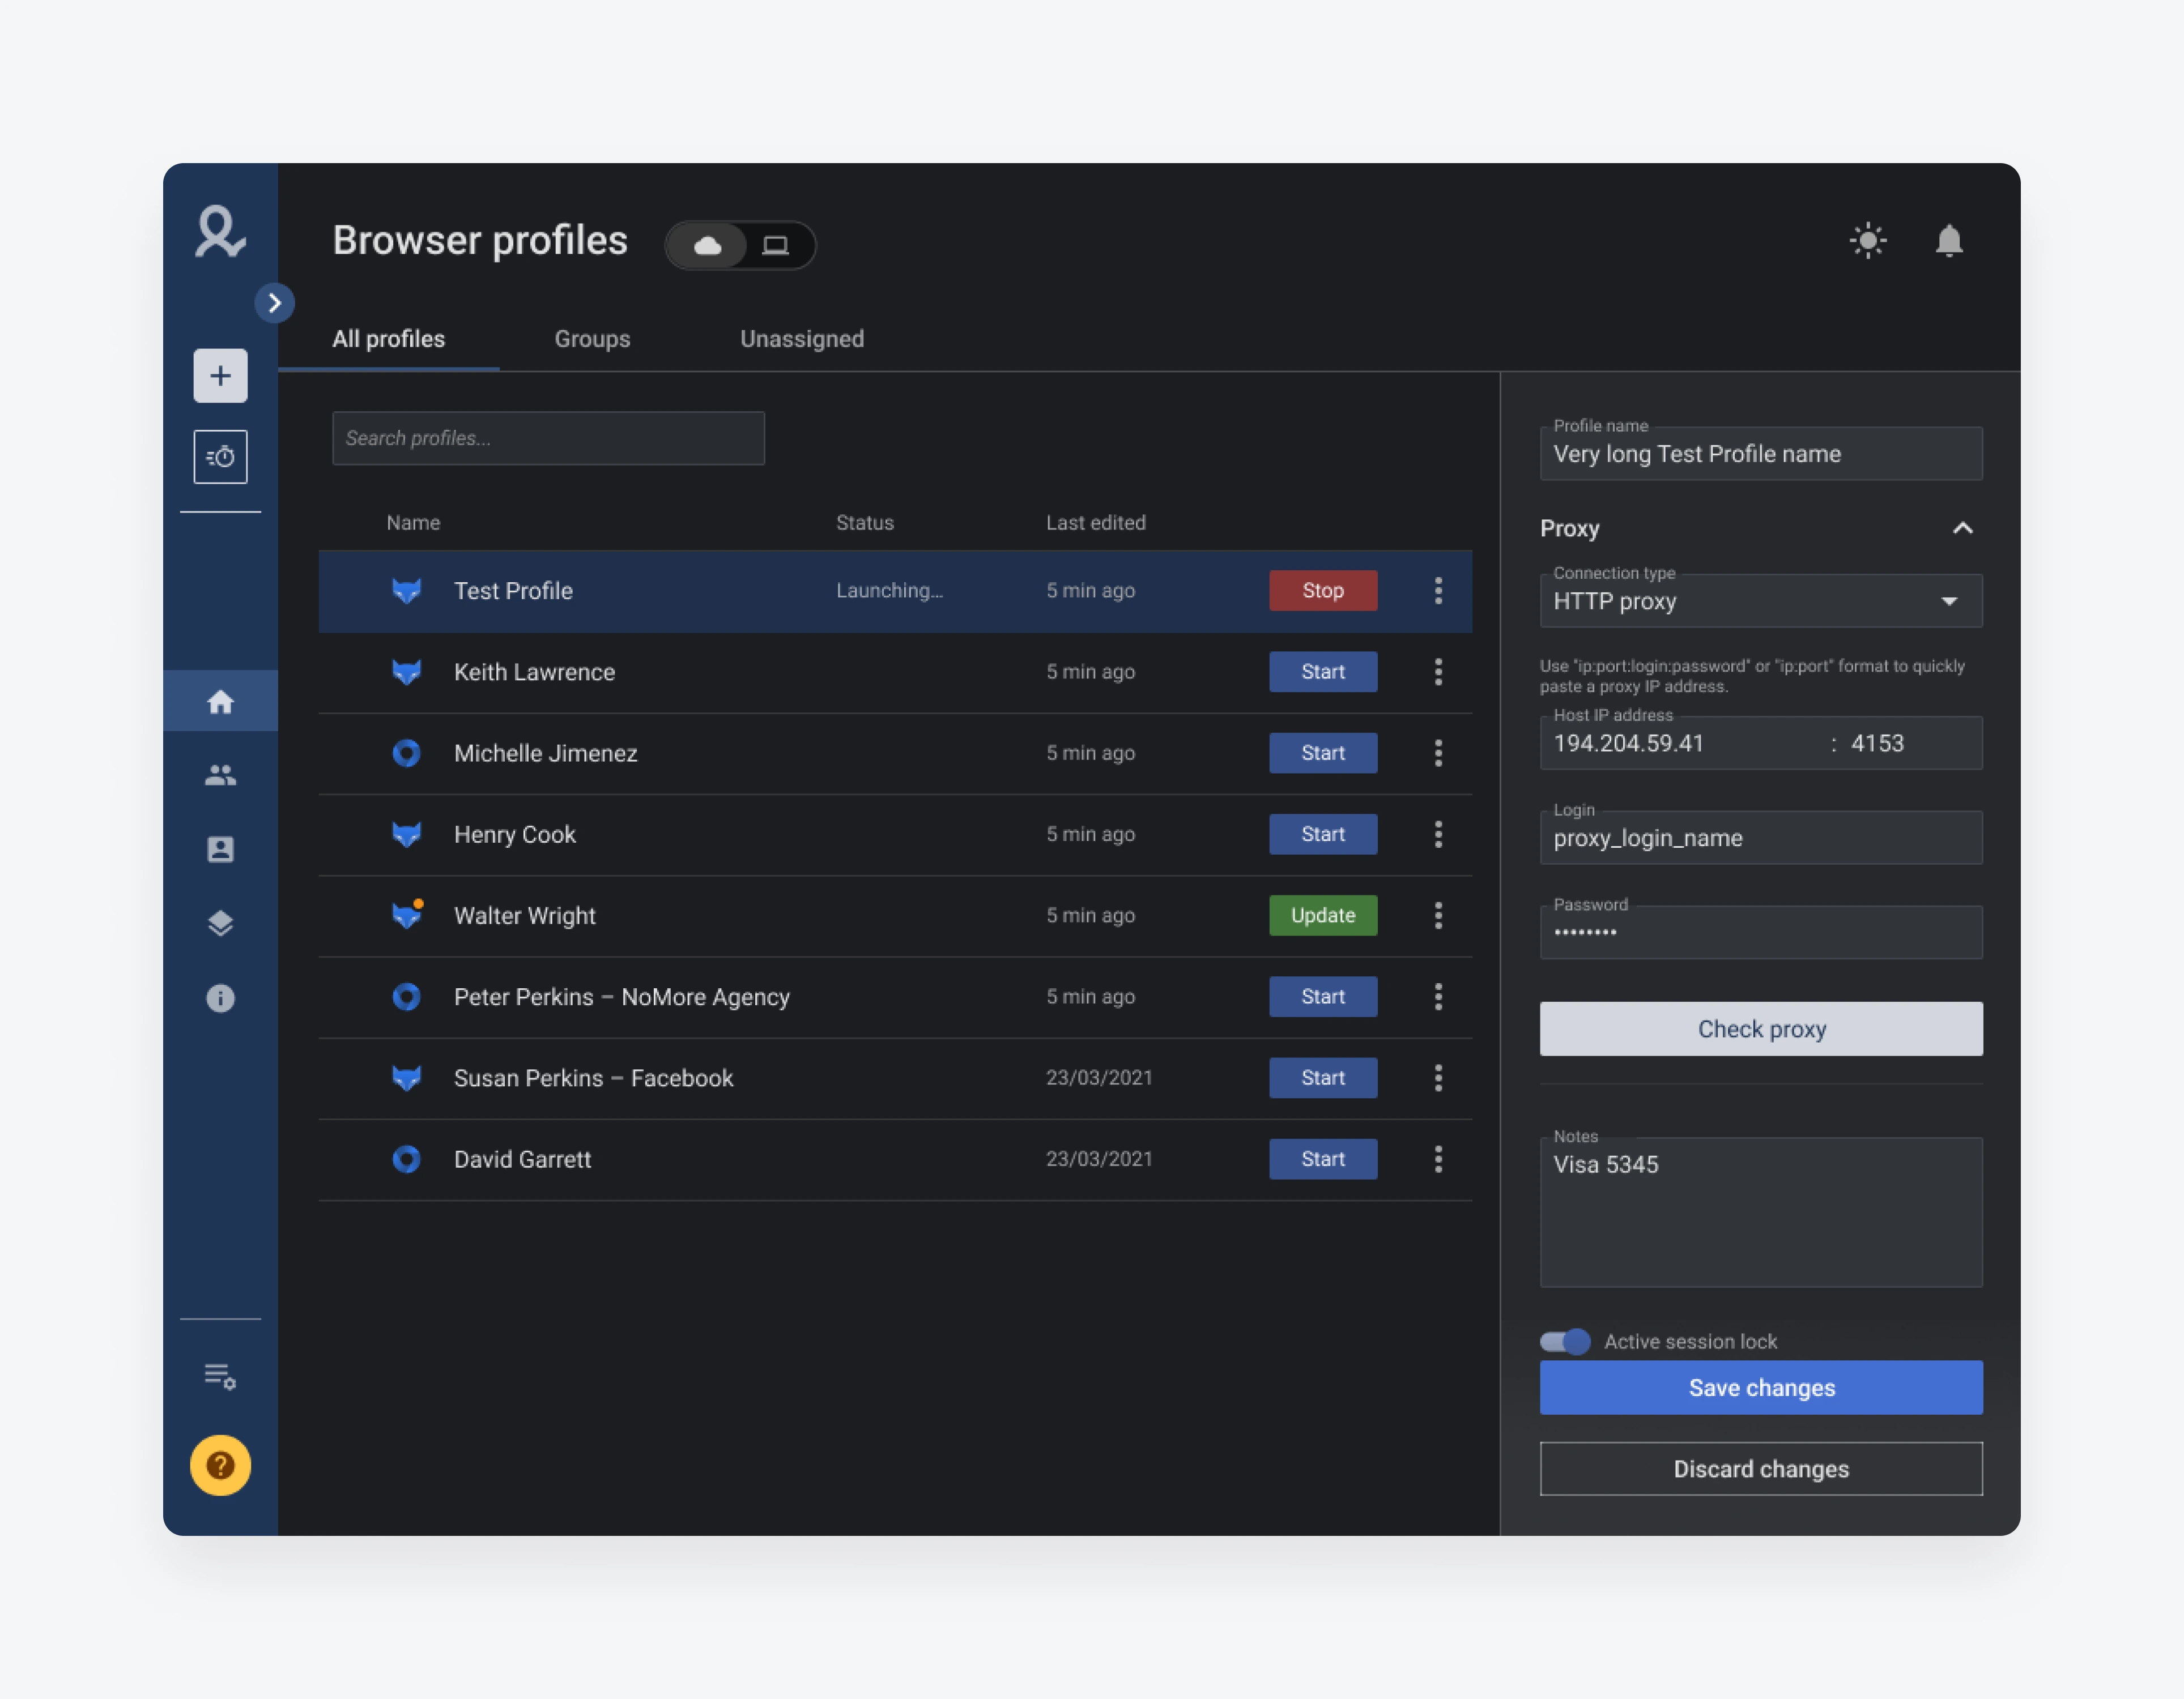Screen dimensions: 2184x1699
Task: Open the more options menu for Henry Cook
Action: tap(1438, 835)
